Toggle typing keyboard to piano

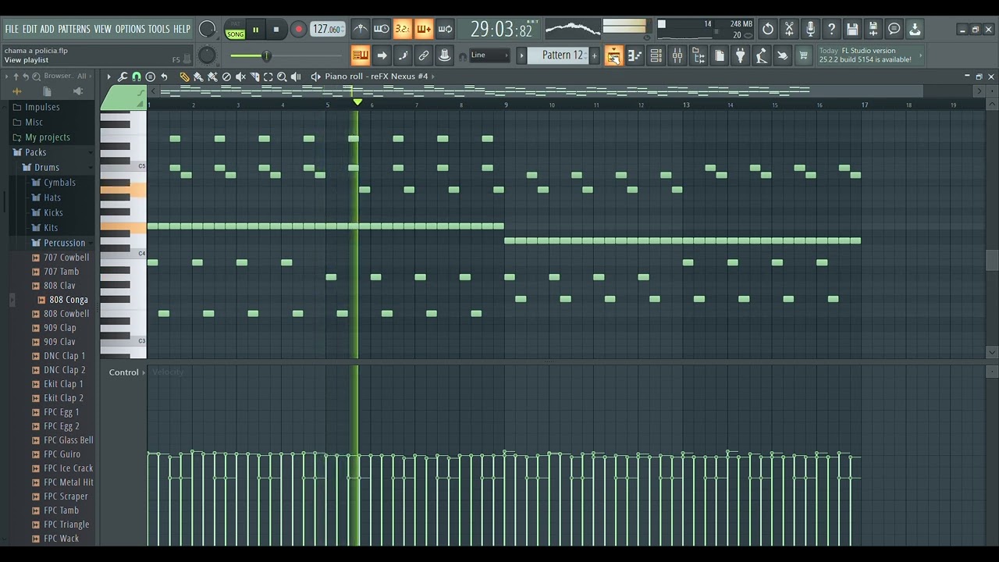point(360,55)
